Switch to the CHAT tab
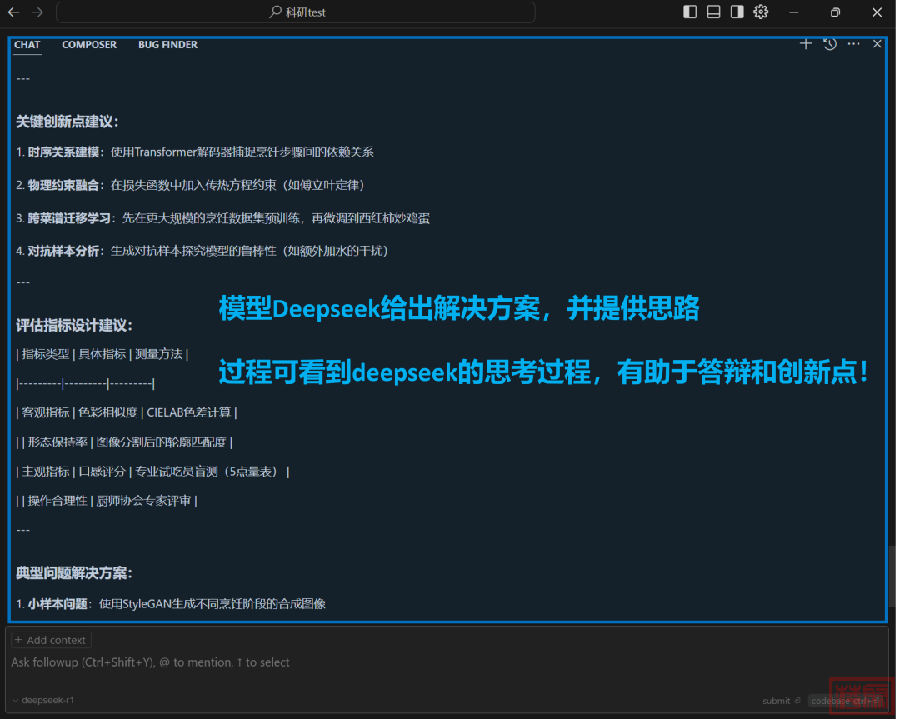900x719 pixels. (27, 45)
